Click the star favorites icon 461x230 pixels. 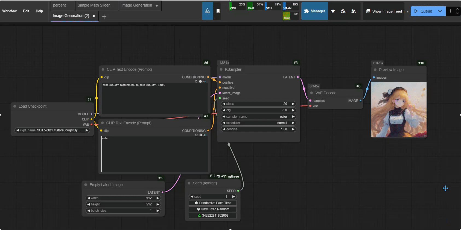333,11
